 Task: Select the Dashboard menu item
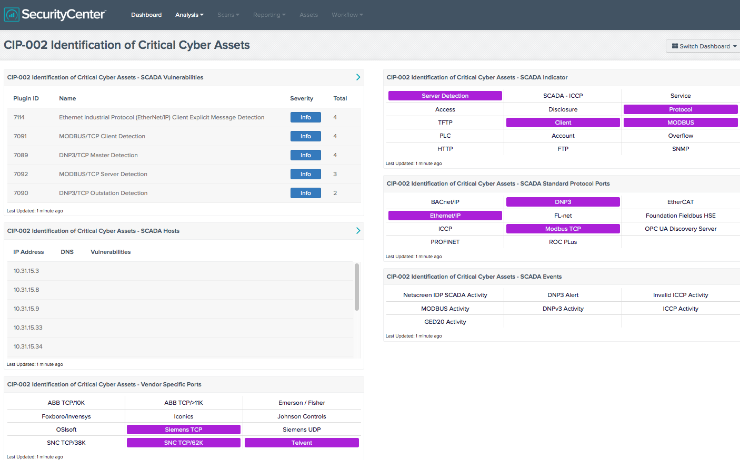146,15
